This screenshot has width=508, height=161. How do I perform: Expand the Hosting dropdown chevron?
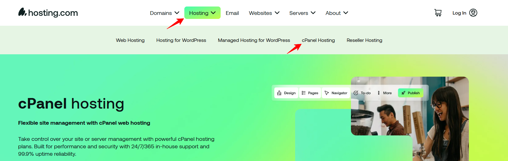213,13
